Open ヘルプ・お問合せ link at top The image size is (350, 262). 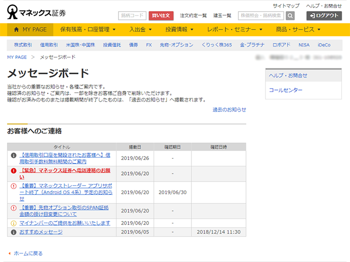coord(324,6)
